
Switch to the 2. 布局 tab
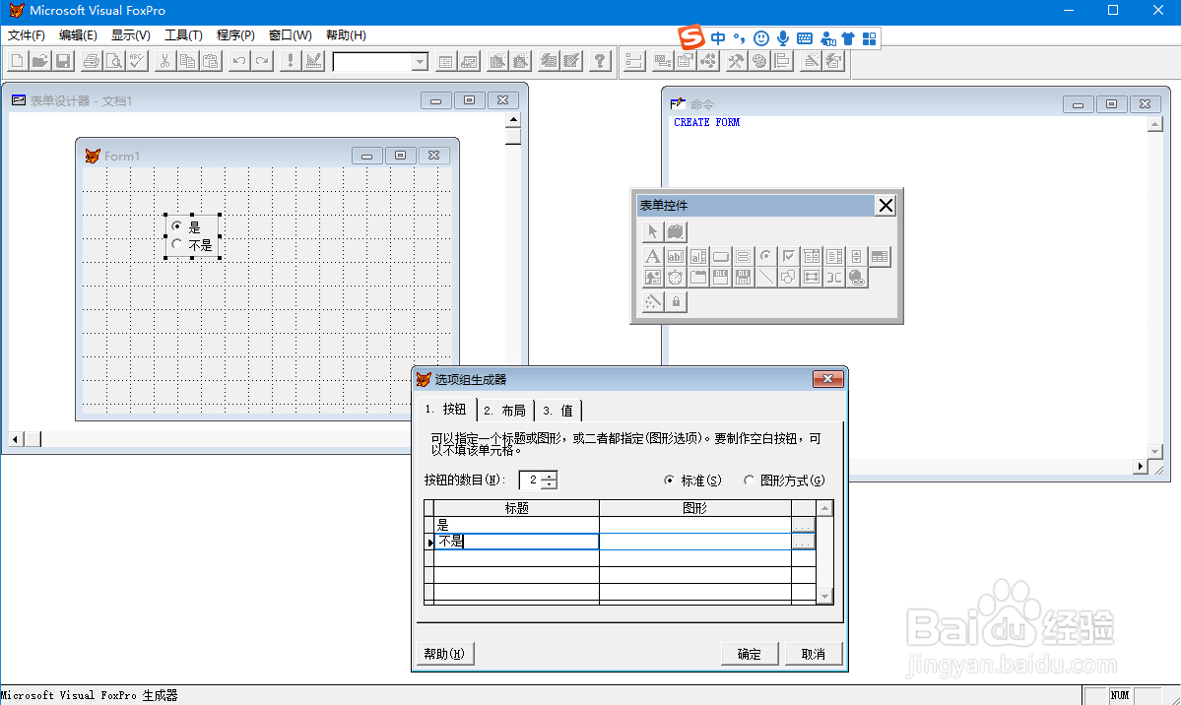pos(505,411)
